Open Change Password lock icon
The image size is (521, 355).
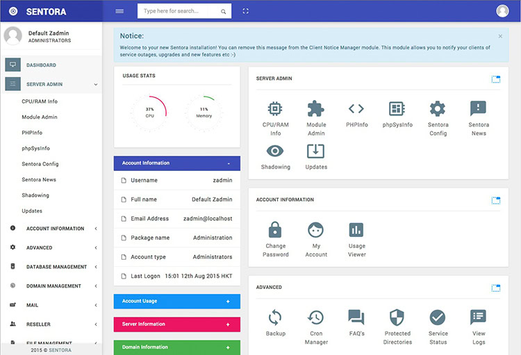pos(275,229)
